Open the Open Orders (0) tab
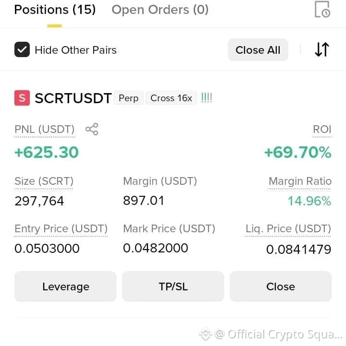 tap(160, 10)
